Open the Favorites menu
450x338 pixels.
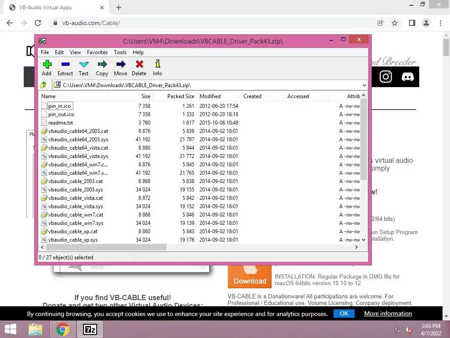tap(97, 52)
